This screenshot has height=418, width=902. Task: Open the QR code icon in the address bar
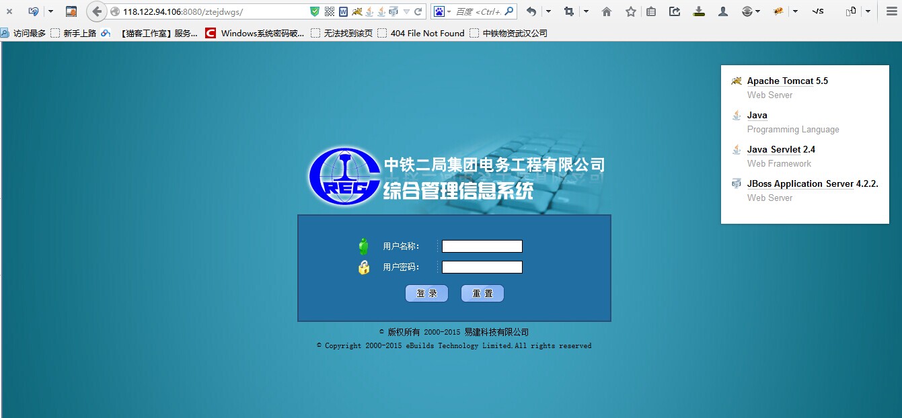coord(329,11)
